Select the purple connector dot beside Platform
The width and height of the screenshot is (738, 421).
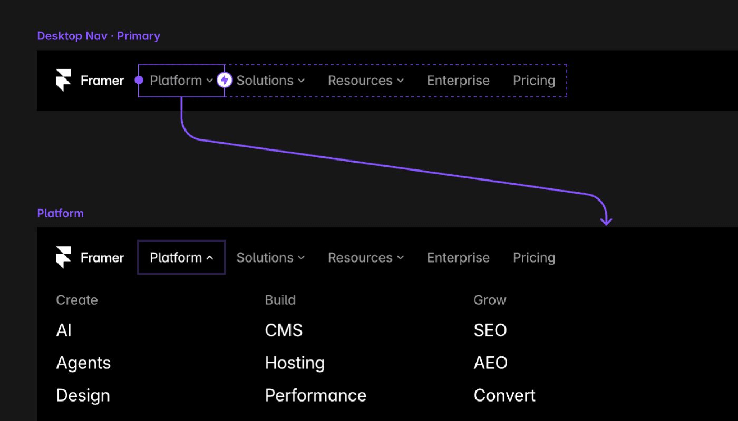pos(139,81)
